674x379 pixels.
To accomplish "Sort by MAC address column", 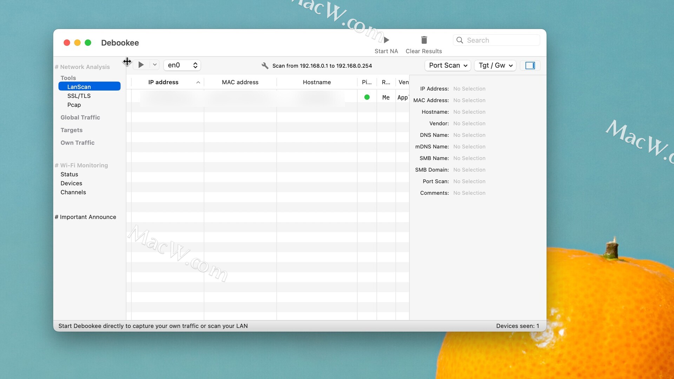I will [240, 82].
